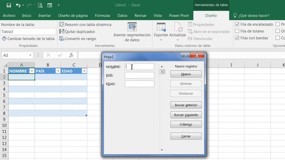The height and width of the screenshot is (160, 285).
Task: Click the Enter checkmark icon in formula bar
Action: pos(60,55)
